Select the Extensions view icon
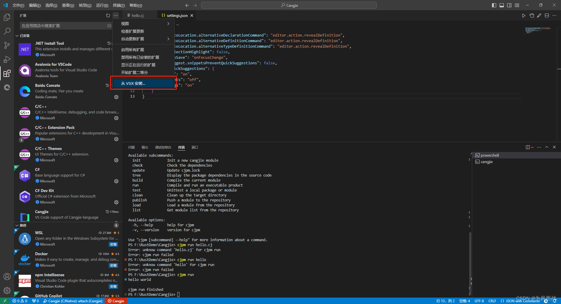This screenshot has height=304, width=561. click(x=7, y=73)
